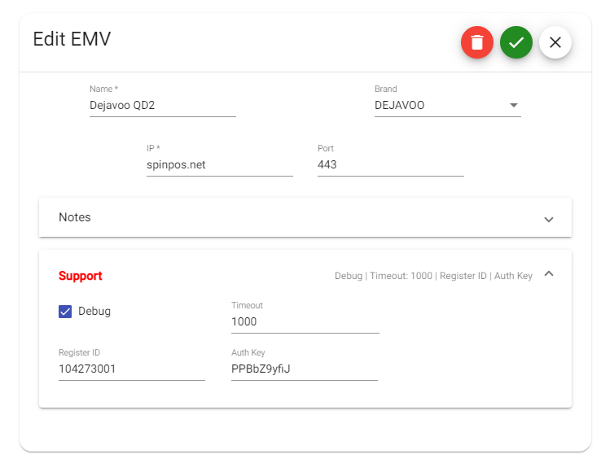Click the Register ID field 104273001

click(131, 369)
